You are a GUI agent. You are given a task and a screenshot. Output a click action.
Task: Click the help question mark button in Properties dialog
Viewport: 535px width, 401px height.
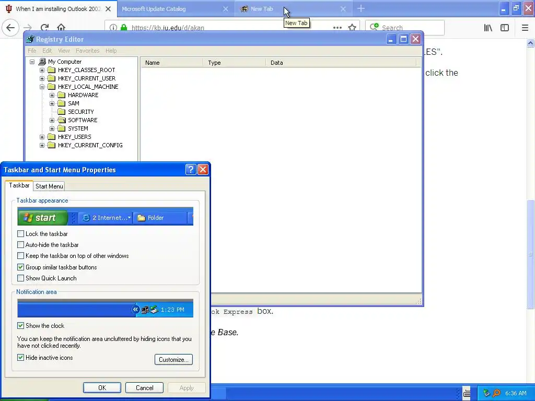click(191, 170)
